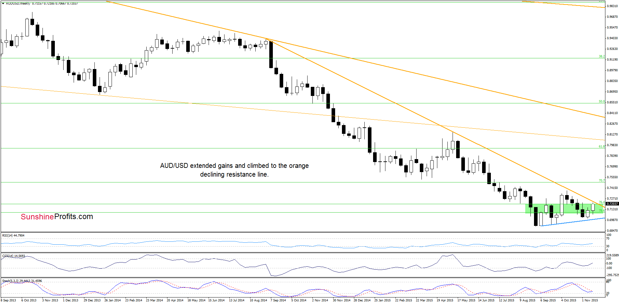Image resolution: width=619 pixels, height=303 pixels.
Task: Select the current price tag 0.72037
Action: (612, 204)
